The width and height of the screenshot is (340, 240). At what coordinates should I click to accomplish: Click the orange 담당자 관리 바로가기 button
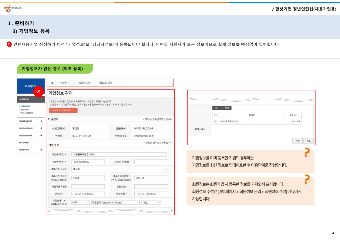tap(63, 110)
